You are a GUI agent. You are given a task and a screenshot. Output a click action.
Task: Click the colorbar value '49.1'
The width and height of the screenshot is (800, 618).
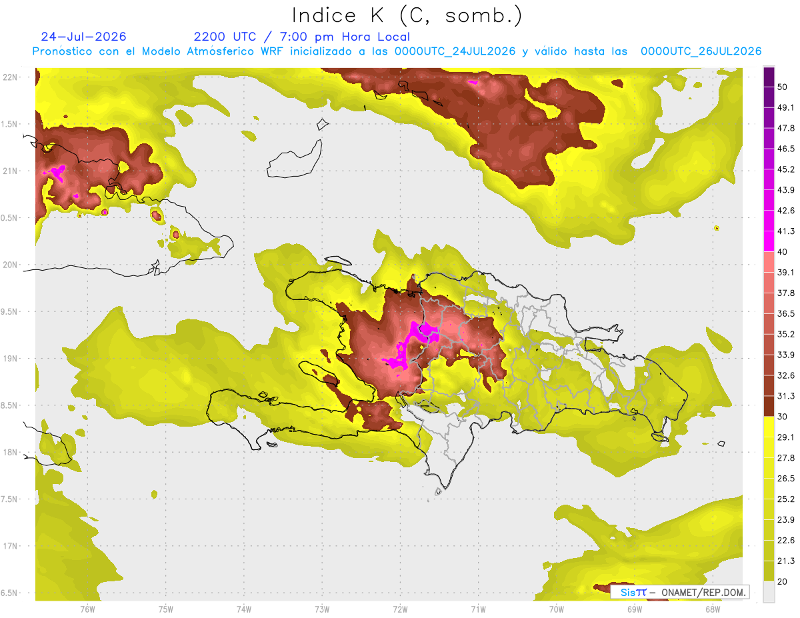[x=785, y=107]
